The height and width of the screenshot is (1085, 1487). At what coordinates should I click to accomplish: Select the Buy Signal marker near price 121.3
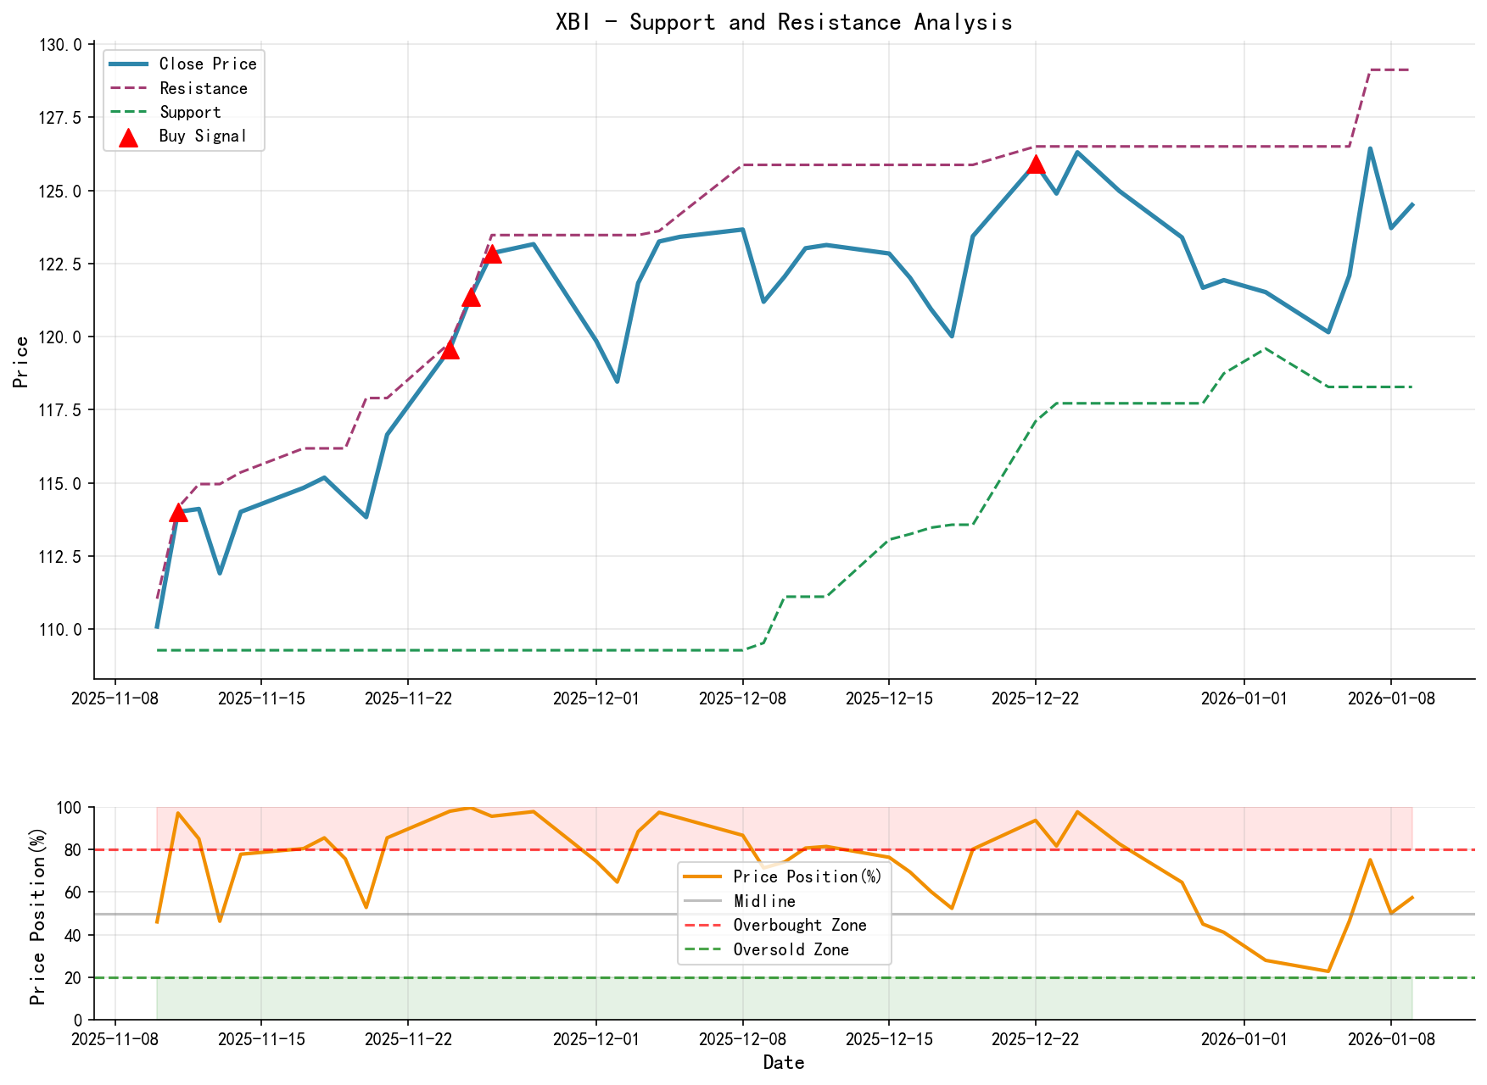470,298
